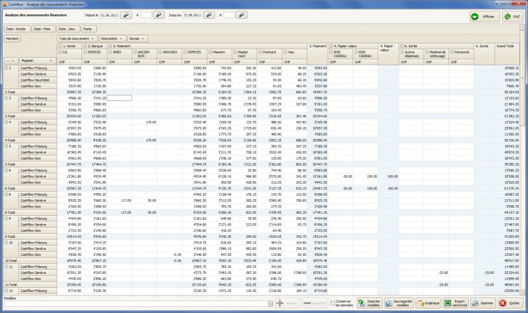Viewport: 528px width, 313px height.
Task: Enable 'Conserver les données' checkbox
Action: click(x=333, y=303)
